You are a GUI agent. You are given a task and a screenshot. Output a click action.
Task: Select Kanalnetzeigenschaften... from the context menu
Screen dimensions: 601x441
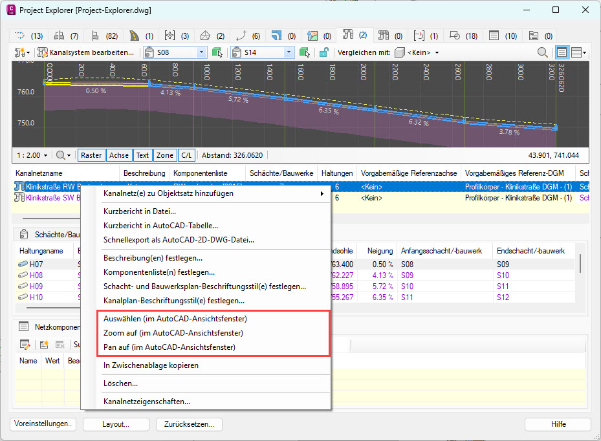(x=146, y=402)
